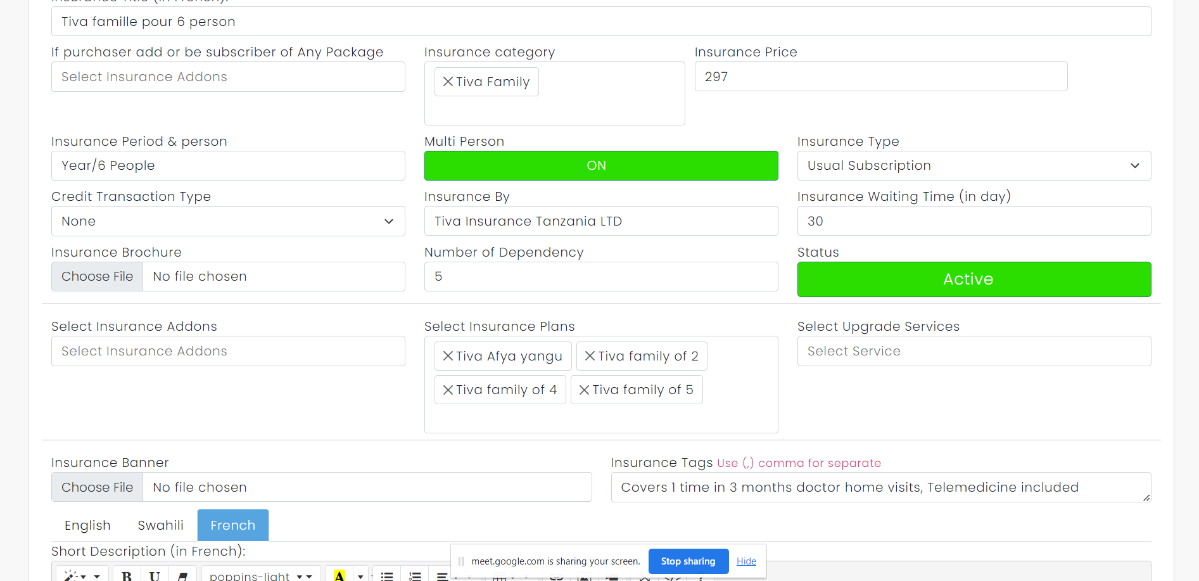Remove Tiva Afya yangu plan tag
Screen dimensions: 1199x581
pos(448,356)
